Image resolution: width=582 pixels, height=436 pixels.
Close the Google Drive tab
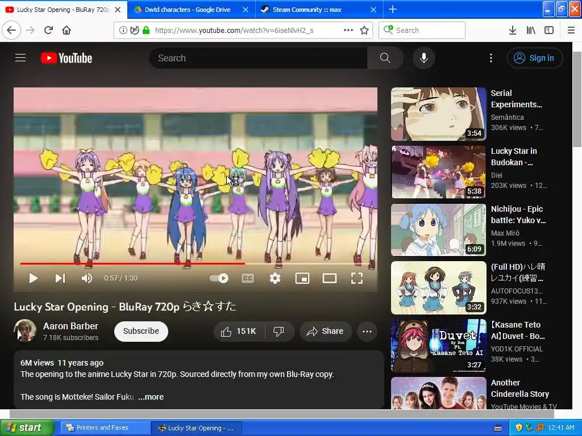coord(246,10)
